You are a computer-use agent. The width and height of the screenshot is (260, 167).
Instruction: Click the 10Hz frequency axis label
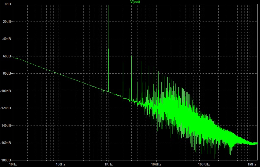coord(13,164)
